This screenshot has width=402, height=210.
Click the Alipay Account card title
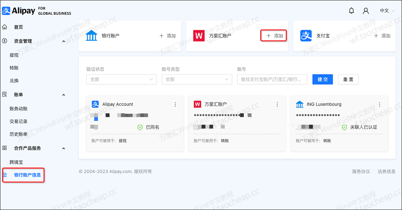click(x=118, y=104)
